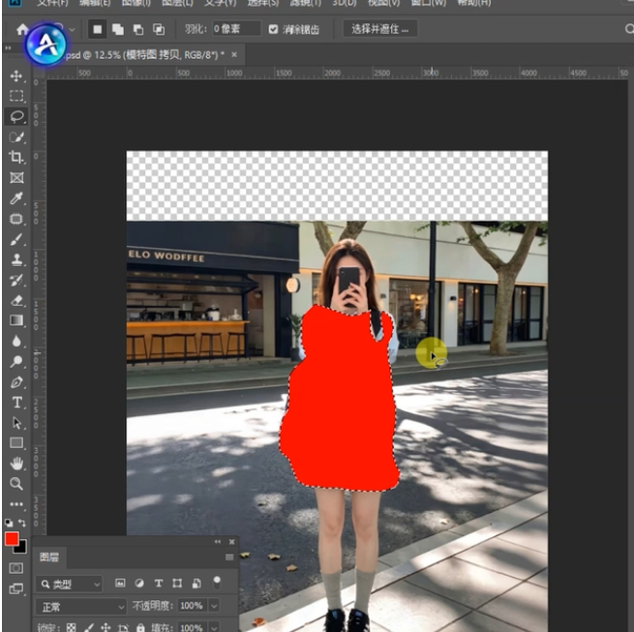Select the Frame tool
The width and height of the screenshot is (634, 632).
16,177
